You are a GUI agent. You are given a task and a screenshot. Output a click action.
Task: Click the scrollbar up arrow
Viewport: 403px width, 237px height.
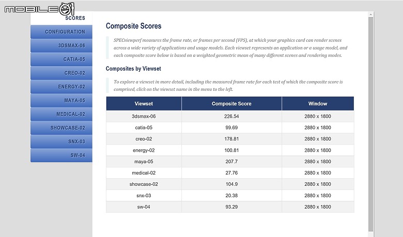(x=370, y=14)
